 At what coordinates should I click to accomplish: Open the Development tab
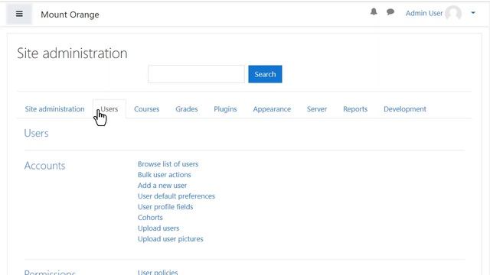(405, 108)
